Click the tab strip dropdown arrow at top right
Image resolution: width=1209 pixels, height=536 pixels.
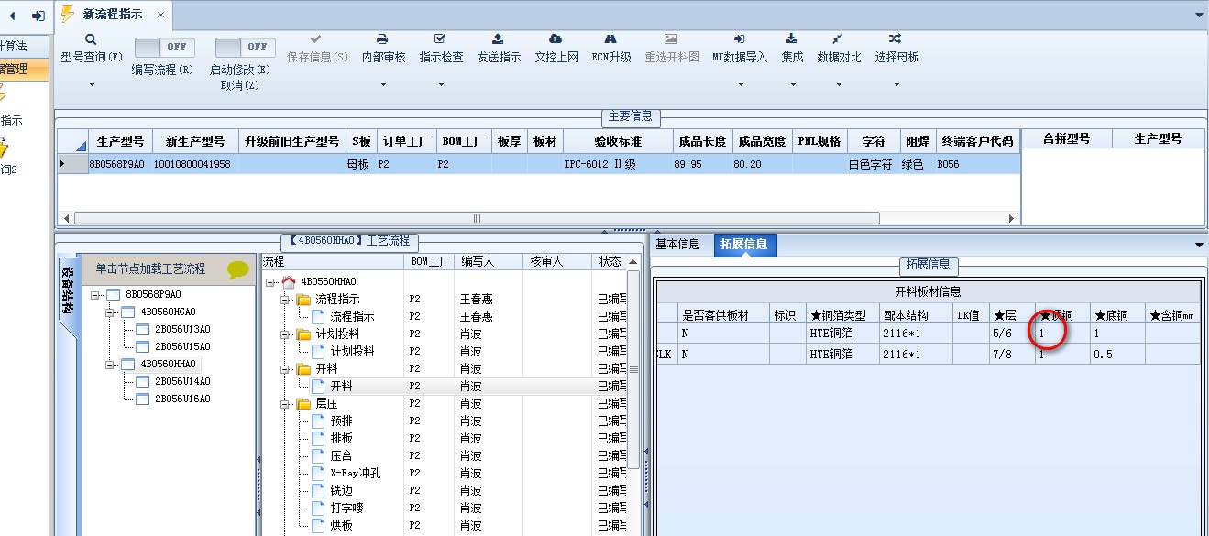pos(1200,16)
